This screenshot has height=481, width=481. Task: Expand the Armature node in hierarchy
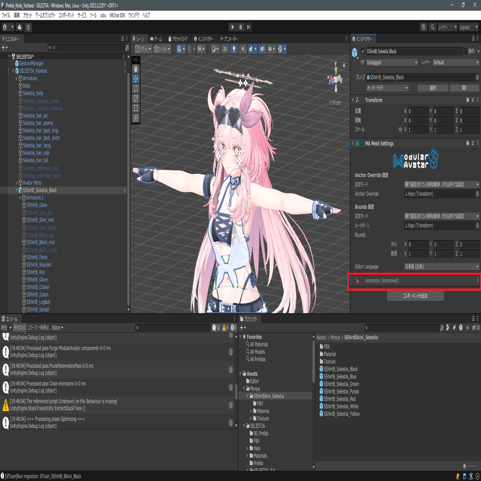(x=17, y=78)
